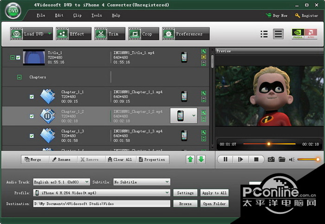Click the Chapter_1_1 clip icon
325x224 pixels.
pos(48,96)
